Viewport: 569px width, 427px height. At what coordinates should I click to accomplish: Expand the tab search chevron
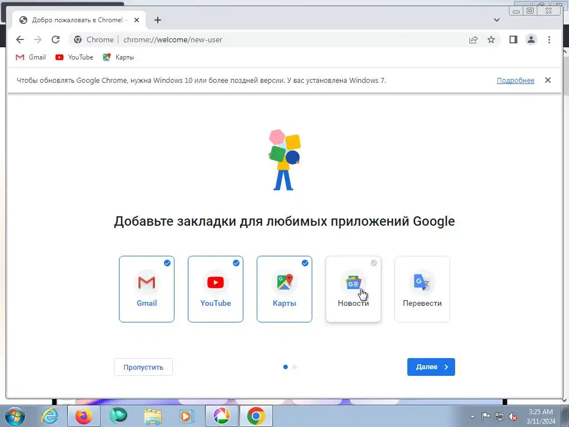[x=496, y=20]
